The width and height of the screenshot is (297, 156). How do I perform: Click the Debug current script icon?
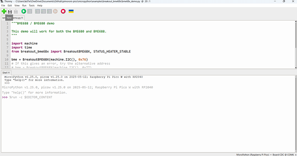[x=30, y=11]
